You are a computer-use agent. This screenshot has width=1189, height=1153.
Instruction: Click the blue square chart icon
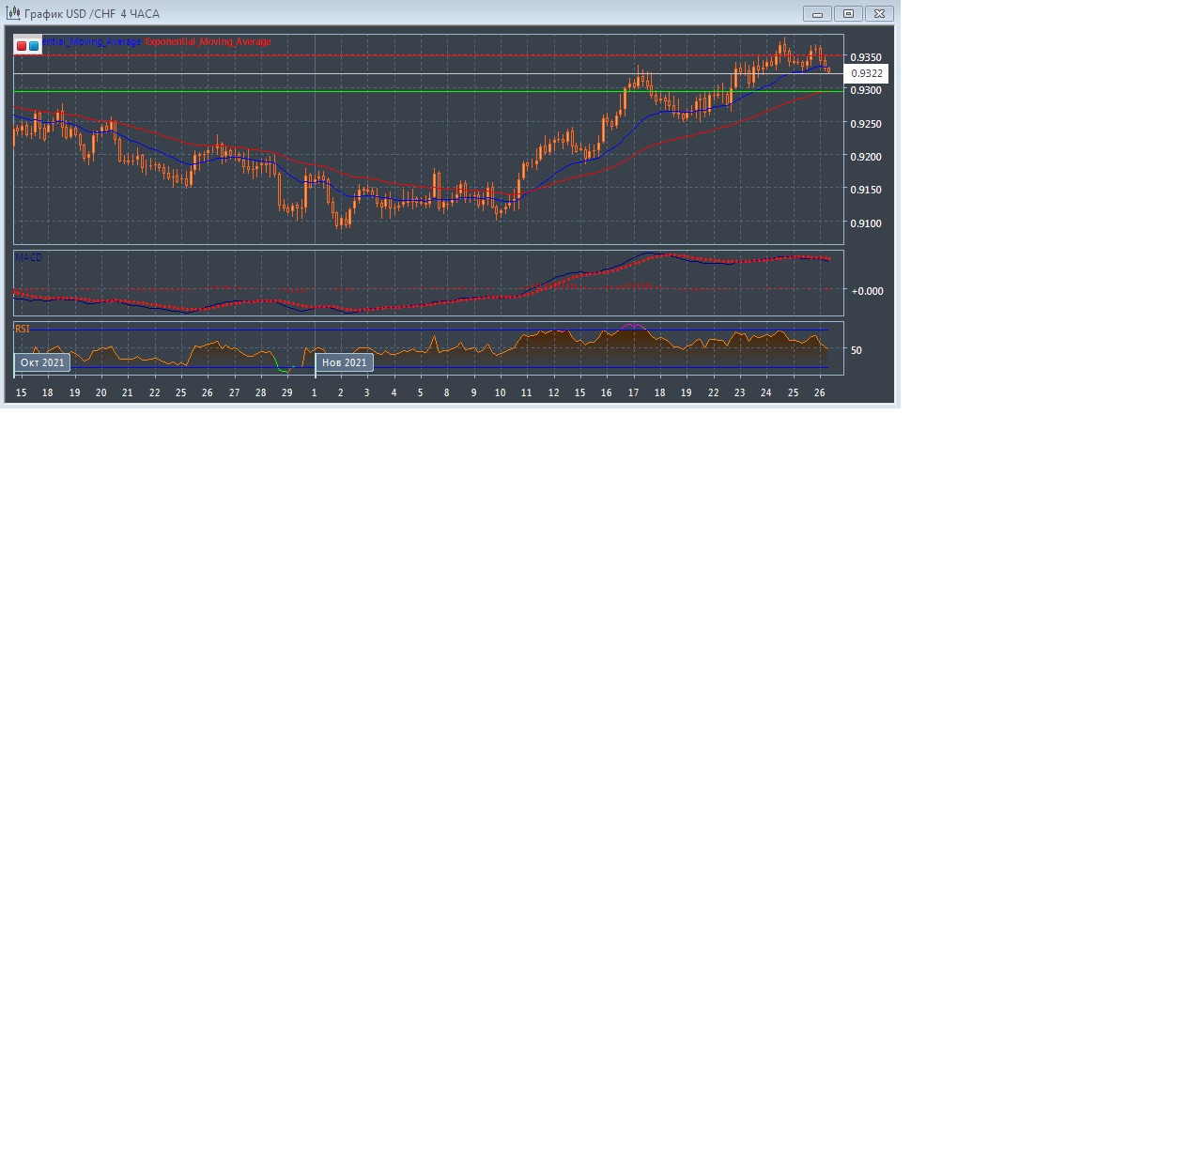coord(34,45)
